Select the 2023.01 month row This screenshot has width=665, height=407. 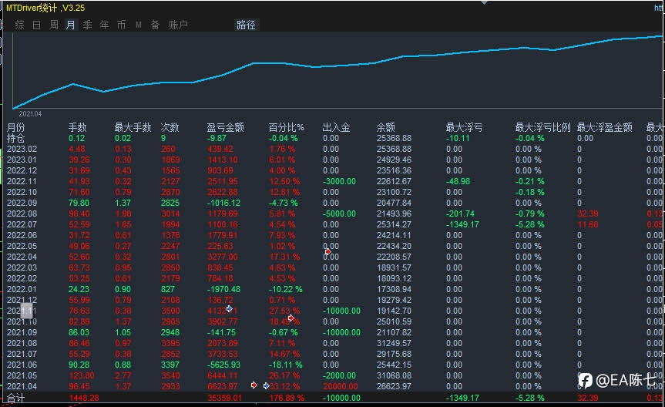pos(333,160)
